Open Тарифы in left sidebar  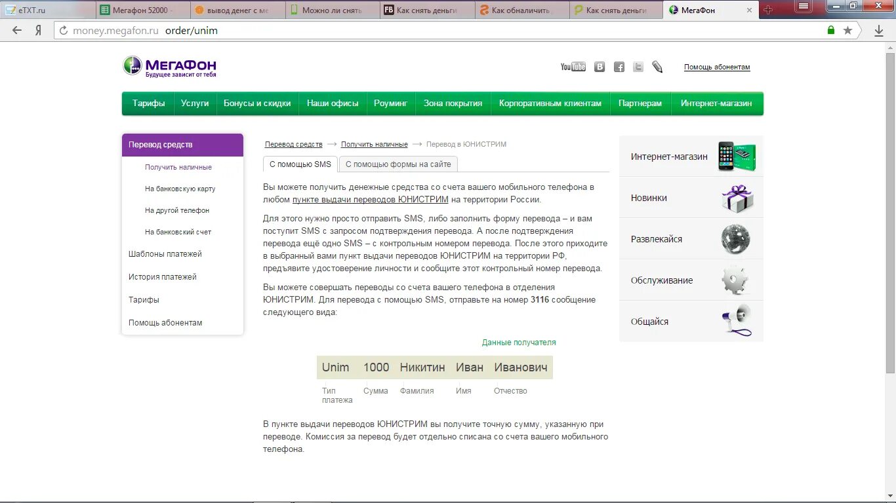144,300
